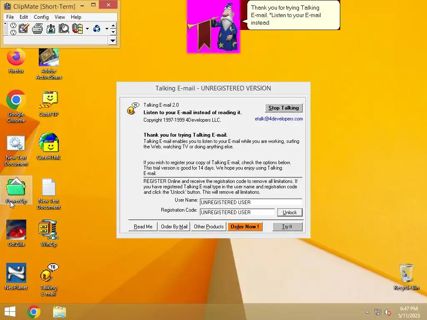
Task: Select the CuteHTML desktop icon
Action: pyautogui.click(x=49, y=147)
